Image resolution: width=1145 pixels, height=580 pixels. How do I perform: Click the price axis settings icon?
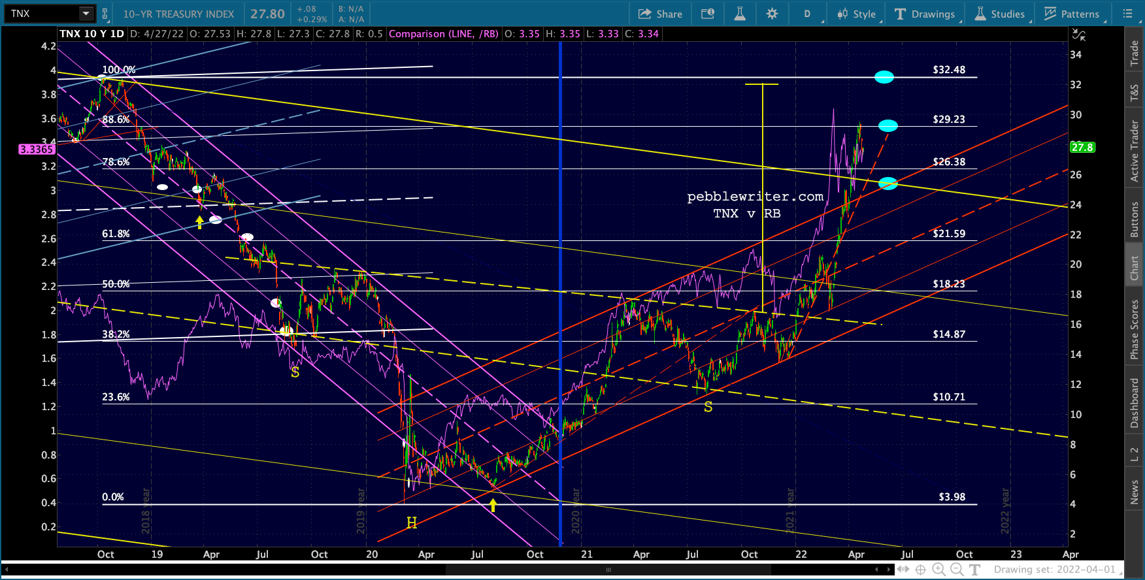pos(1079,35)
